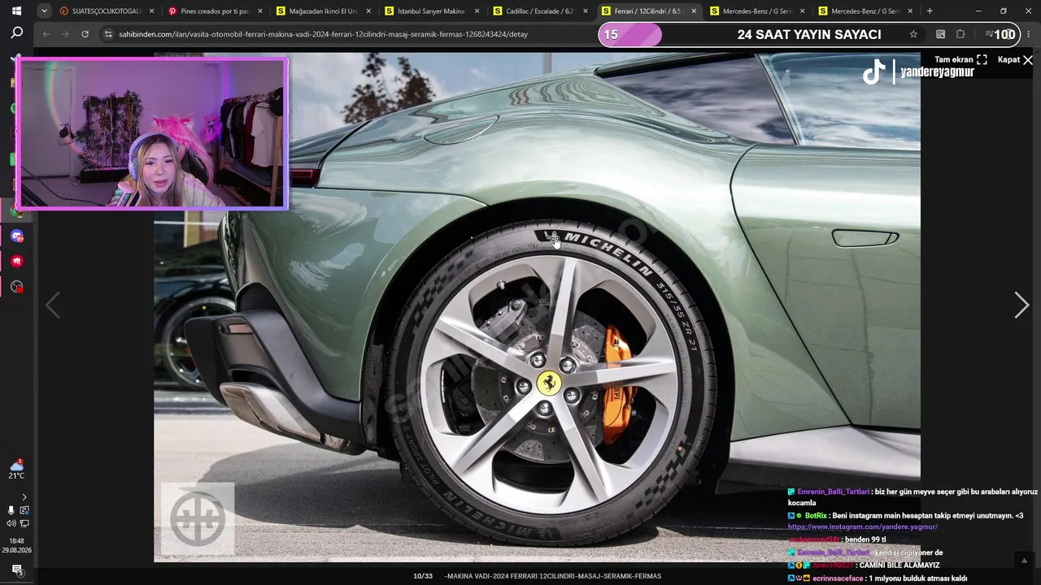This screenshot has width=1041, height=585.
Task: Open the QR code icon in toolbar
Action: pyautogui.click(x=940, y=34)
